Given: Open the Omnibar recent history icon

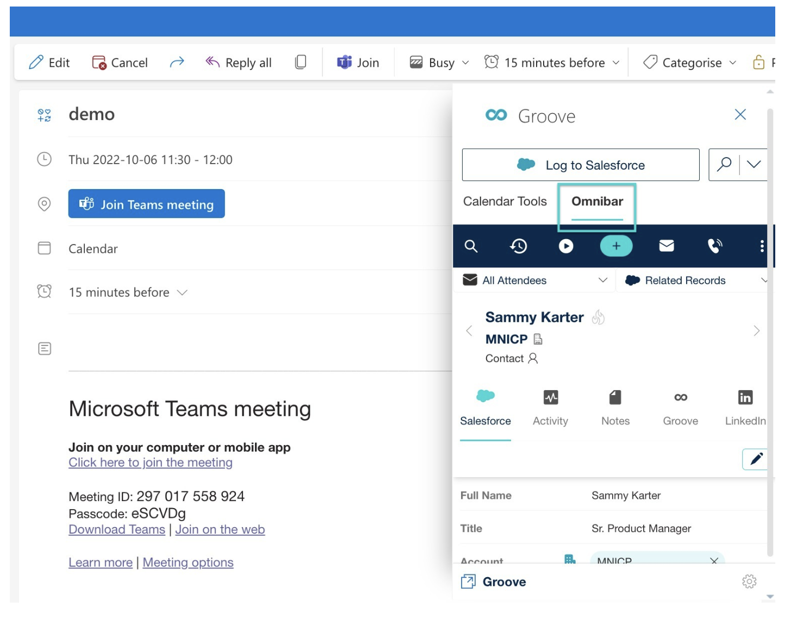Looking at the screenshot, I should point(519,246).
